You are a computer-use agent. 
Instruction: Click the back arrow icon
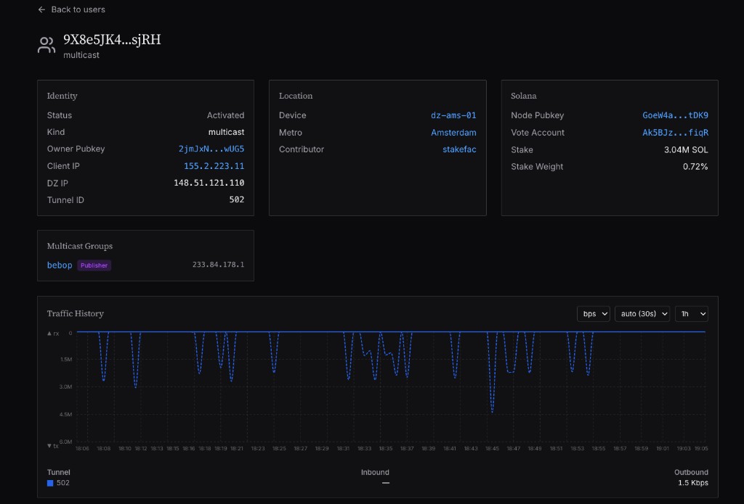click(41, 9)
